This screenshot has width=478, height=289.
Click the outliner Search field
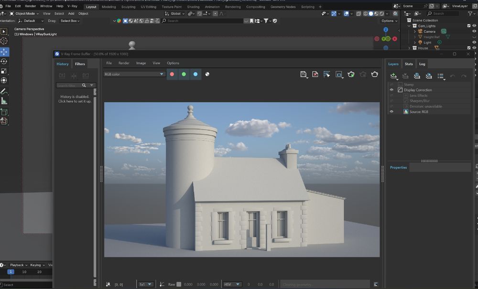pos(443,14)
